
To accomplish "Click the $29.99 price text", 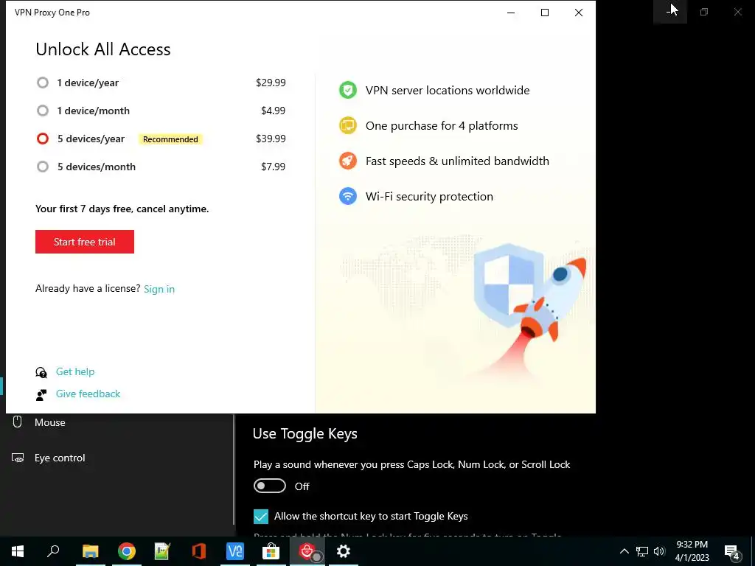I will (x=271, y=83).
